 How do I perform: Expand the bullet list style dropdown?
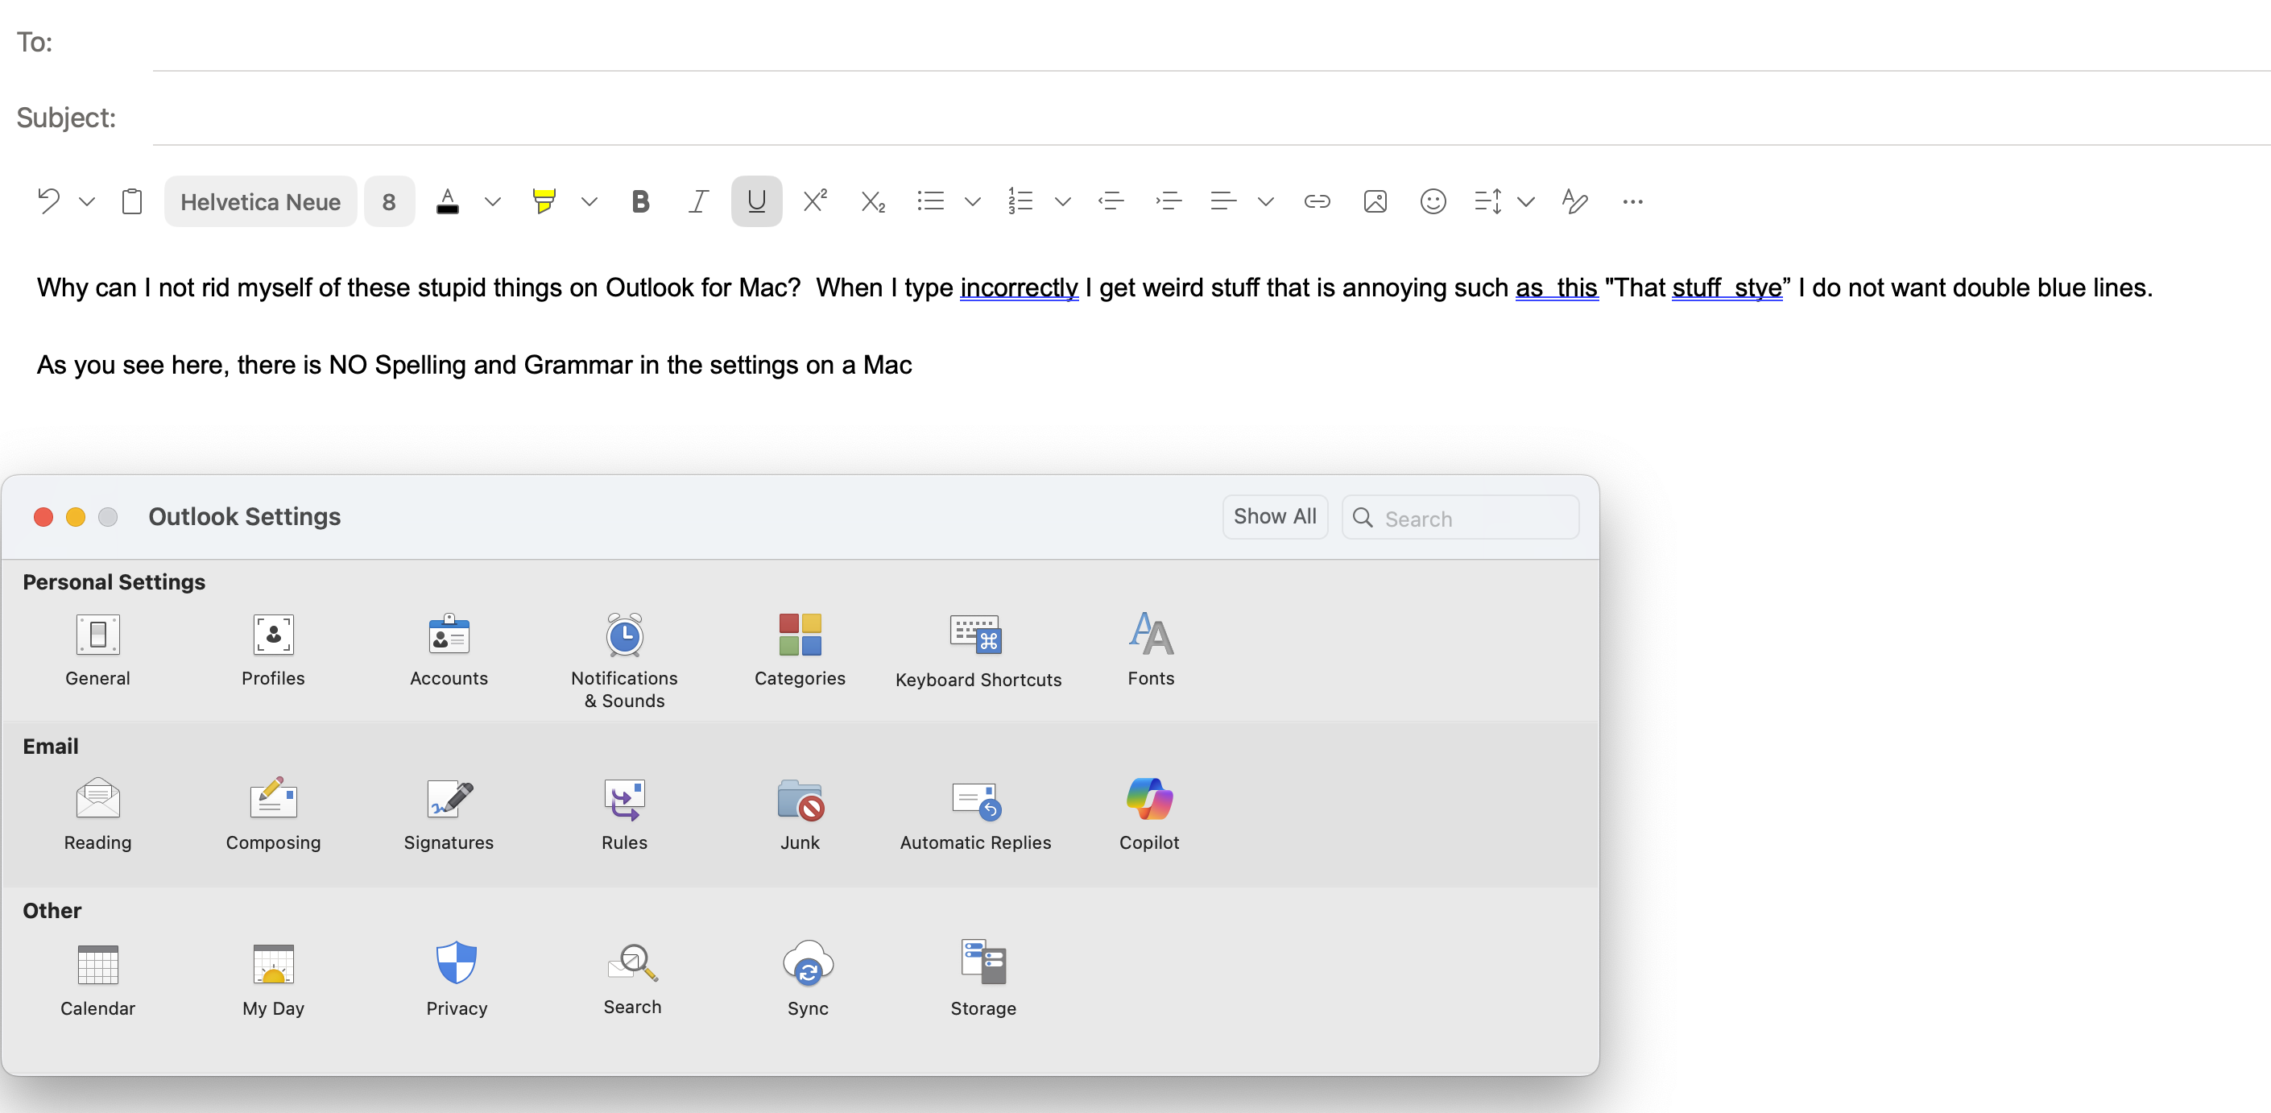click(x=972, y=202)
